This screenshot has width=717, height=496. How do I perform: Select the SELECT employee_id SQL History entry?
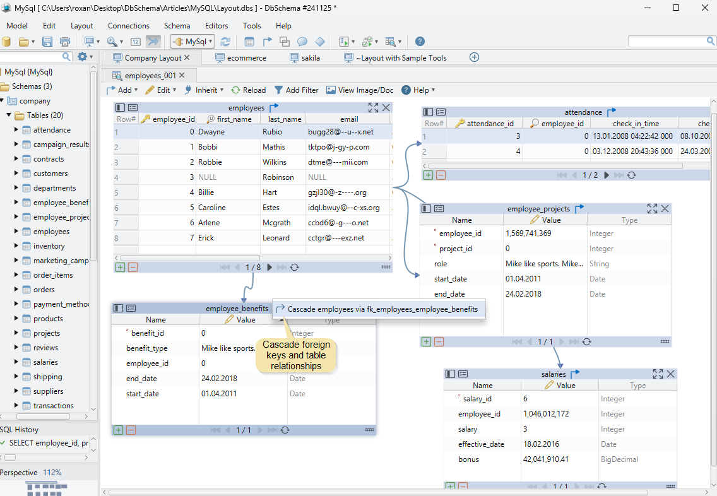45,443
